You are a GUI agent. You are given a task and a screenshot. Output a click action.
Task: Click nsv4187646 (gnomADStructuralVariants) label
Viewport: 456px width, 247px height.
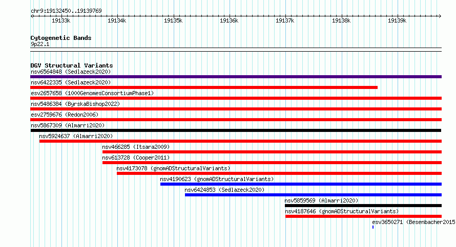pyautogui.click(x=342, y=211)
